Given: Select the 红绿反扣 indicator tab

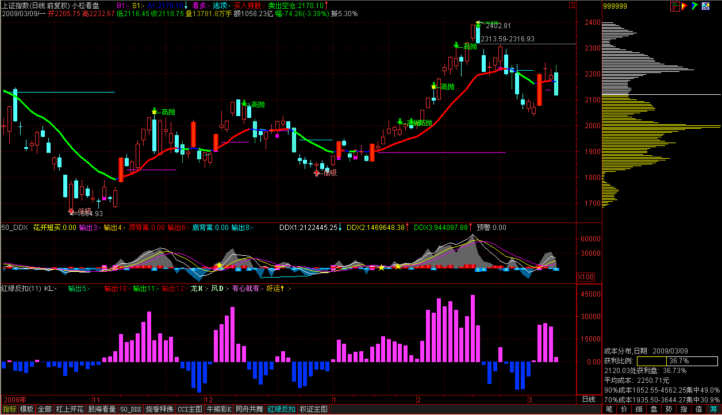Looking at the screenshot, I should click(282, 409).
